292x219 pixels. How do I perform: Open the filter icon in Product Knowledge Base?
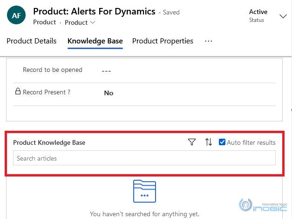[x=191, y=142]
